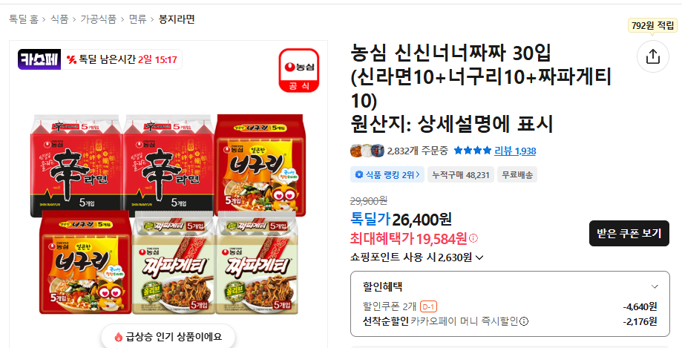The image size is (682, 348).
Task: Click info icon beside 최대혜택가 price
Action: point(473,238)
